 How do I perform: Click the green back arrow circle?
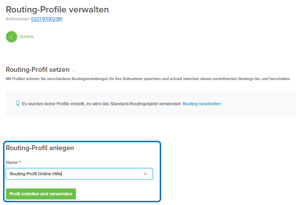click(11, 37)
